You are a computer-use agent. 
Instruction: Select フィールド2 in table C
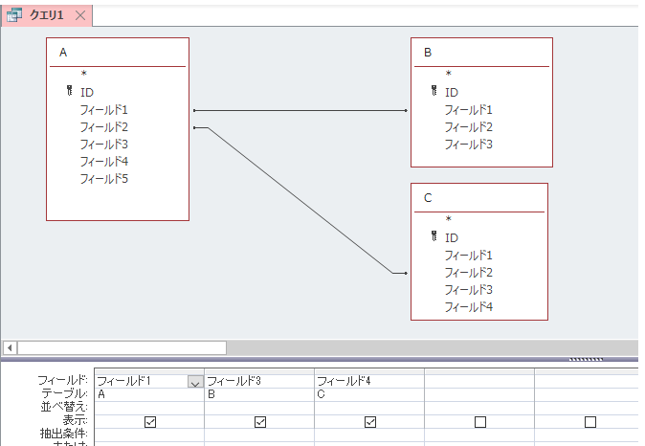[468, 273]
